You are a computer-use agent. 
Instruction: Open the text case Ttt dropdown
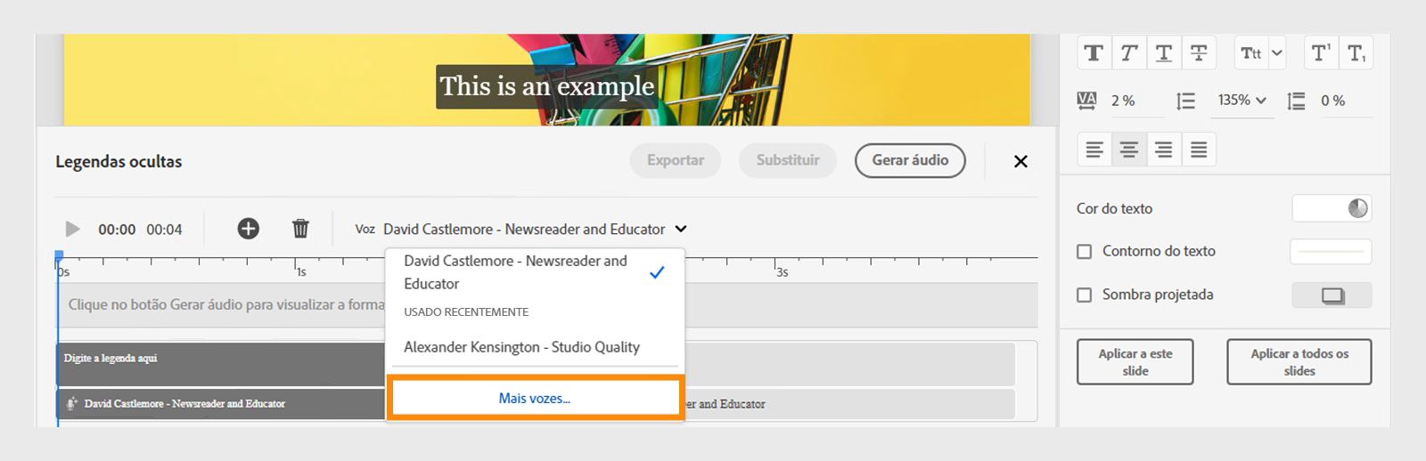pyautogui.click(x=1261, y=53)
